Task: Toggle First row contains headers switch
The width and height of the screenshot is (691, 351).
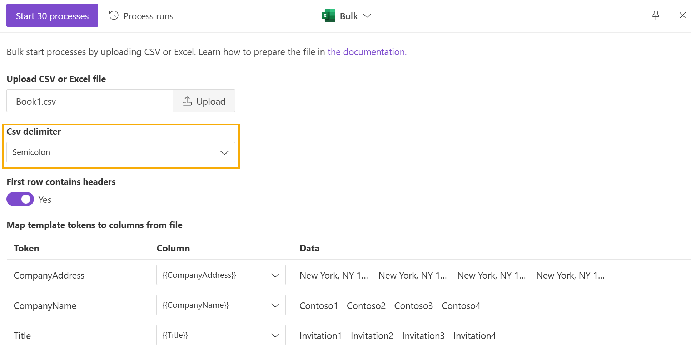Action: 20,199
